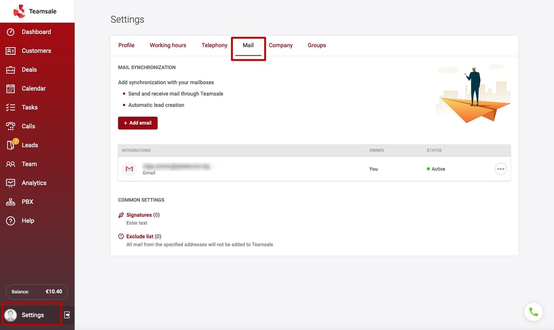The height and width of the screenshot is (330, 554).
Task: Click the PBX network icon
Action: [10, 202]
